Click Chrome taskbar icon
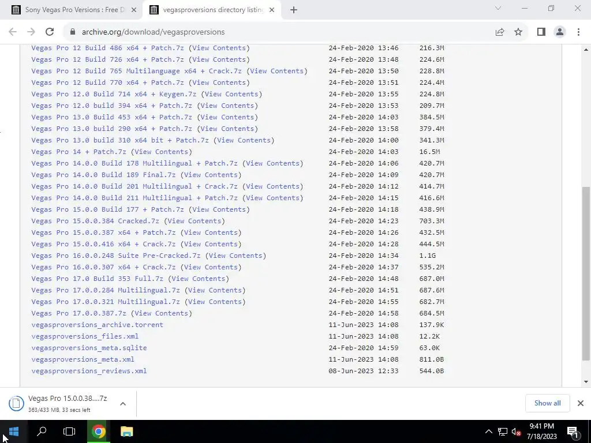The image size is (591, 443). (98, 431)
